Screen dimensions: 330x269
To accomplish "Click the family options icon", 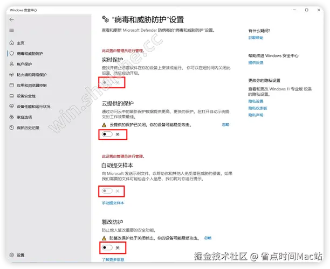I will [11, 117].
